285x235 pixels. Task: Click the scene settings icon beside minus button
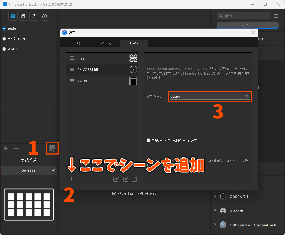pyautogui.click(x=52, y=148)
